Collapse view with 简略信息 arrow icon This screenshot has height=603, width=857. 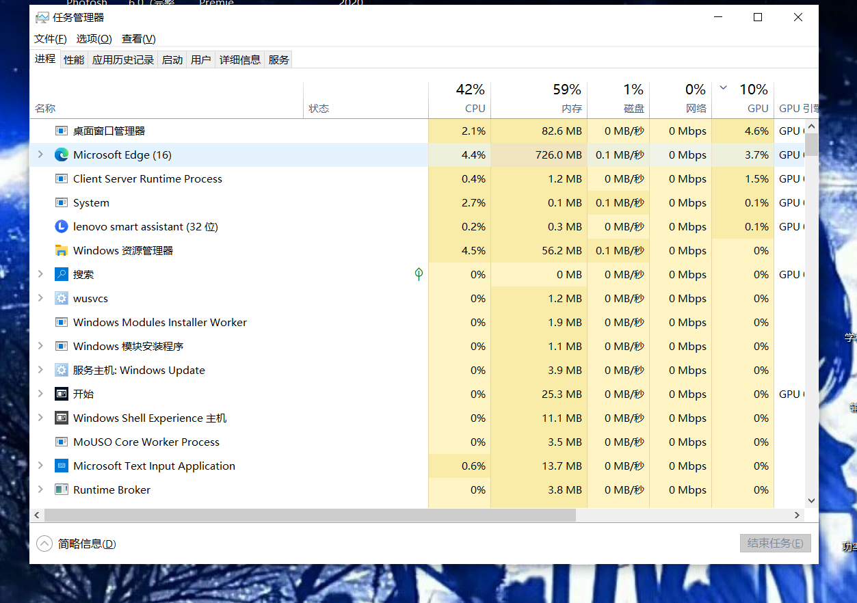[x=44, y=544]
